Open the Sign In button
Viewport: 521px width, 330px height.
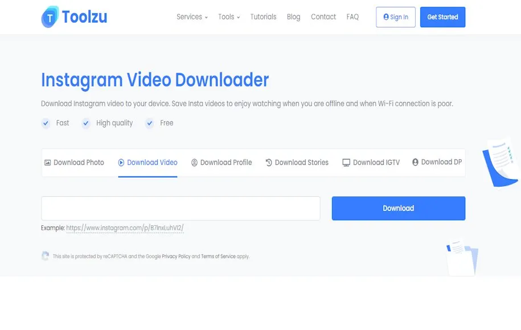pyautogui.click(x=396, y=17)
